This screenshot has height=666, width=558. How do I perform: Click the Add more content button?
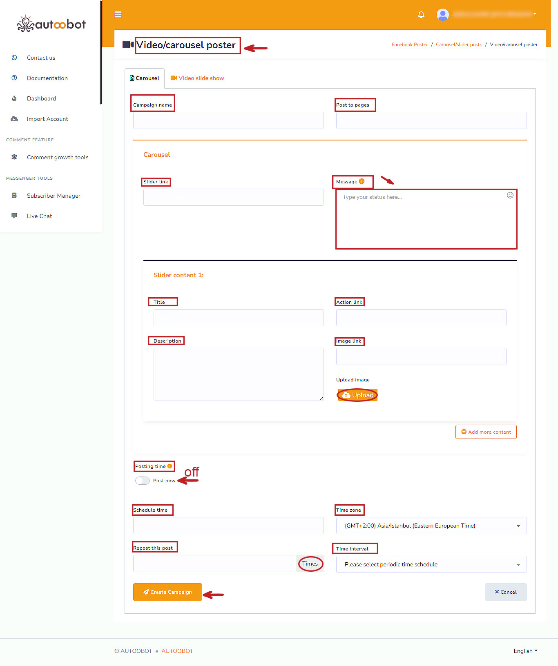coord(486,432)
